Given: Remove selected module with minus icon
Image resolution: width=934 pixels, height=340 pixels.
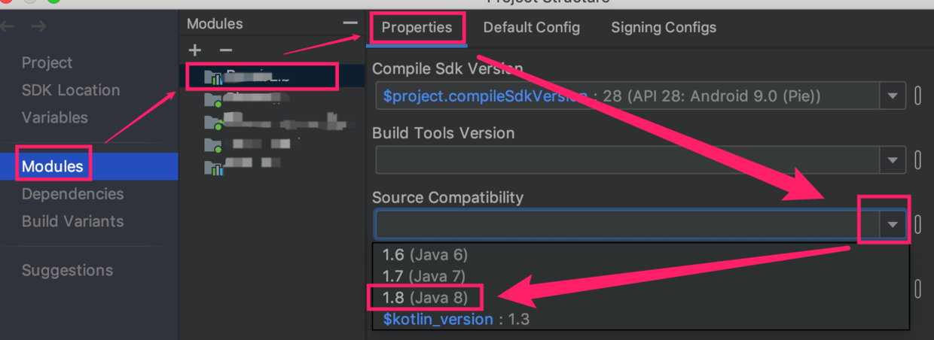Looking at the screenshot, I should [x=225, y=50].
